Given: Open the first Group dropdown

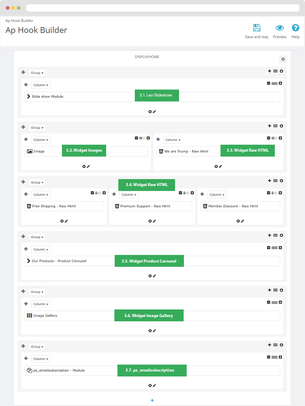Looking at the screenshot, I should point(37,73).
